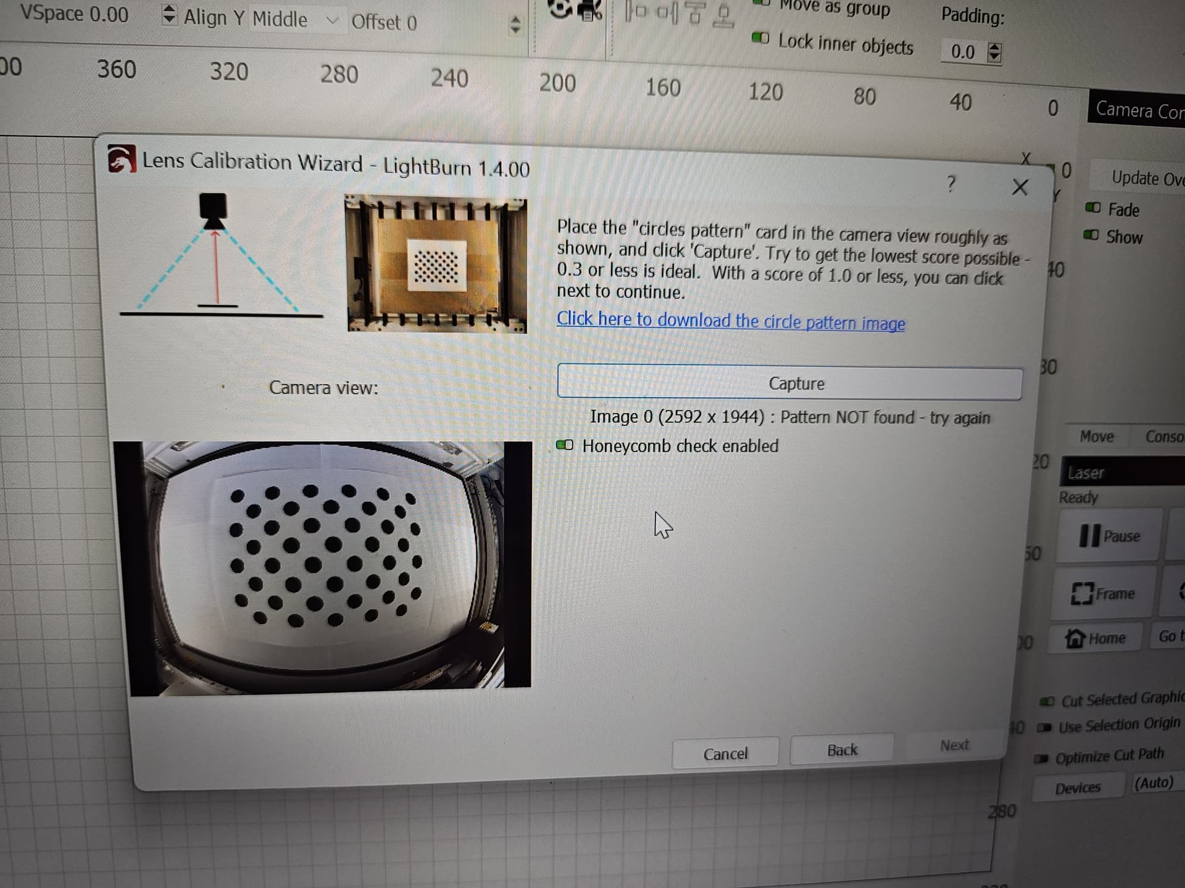Click the Frame button in Laser panel
Viewport: 1185px width, 888px height.
point(1102,593)
